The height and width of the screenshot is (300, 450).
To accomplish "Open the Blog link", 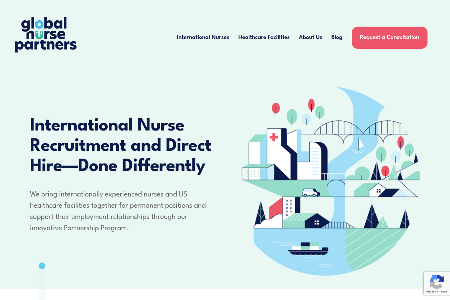I will pos(337,37).
